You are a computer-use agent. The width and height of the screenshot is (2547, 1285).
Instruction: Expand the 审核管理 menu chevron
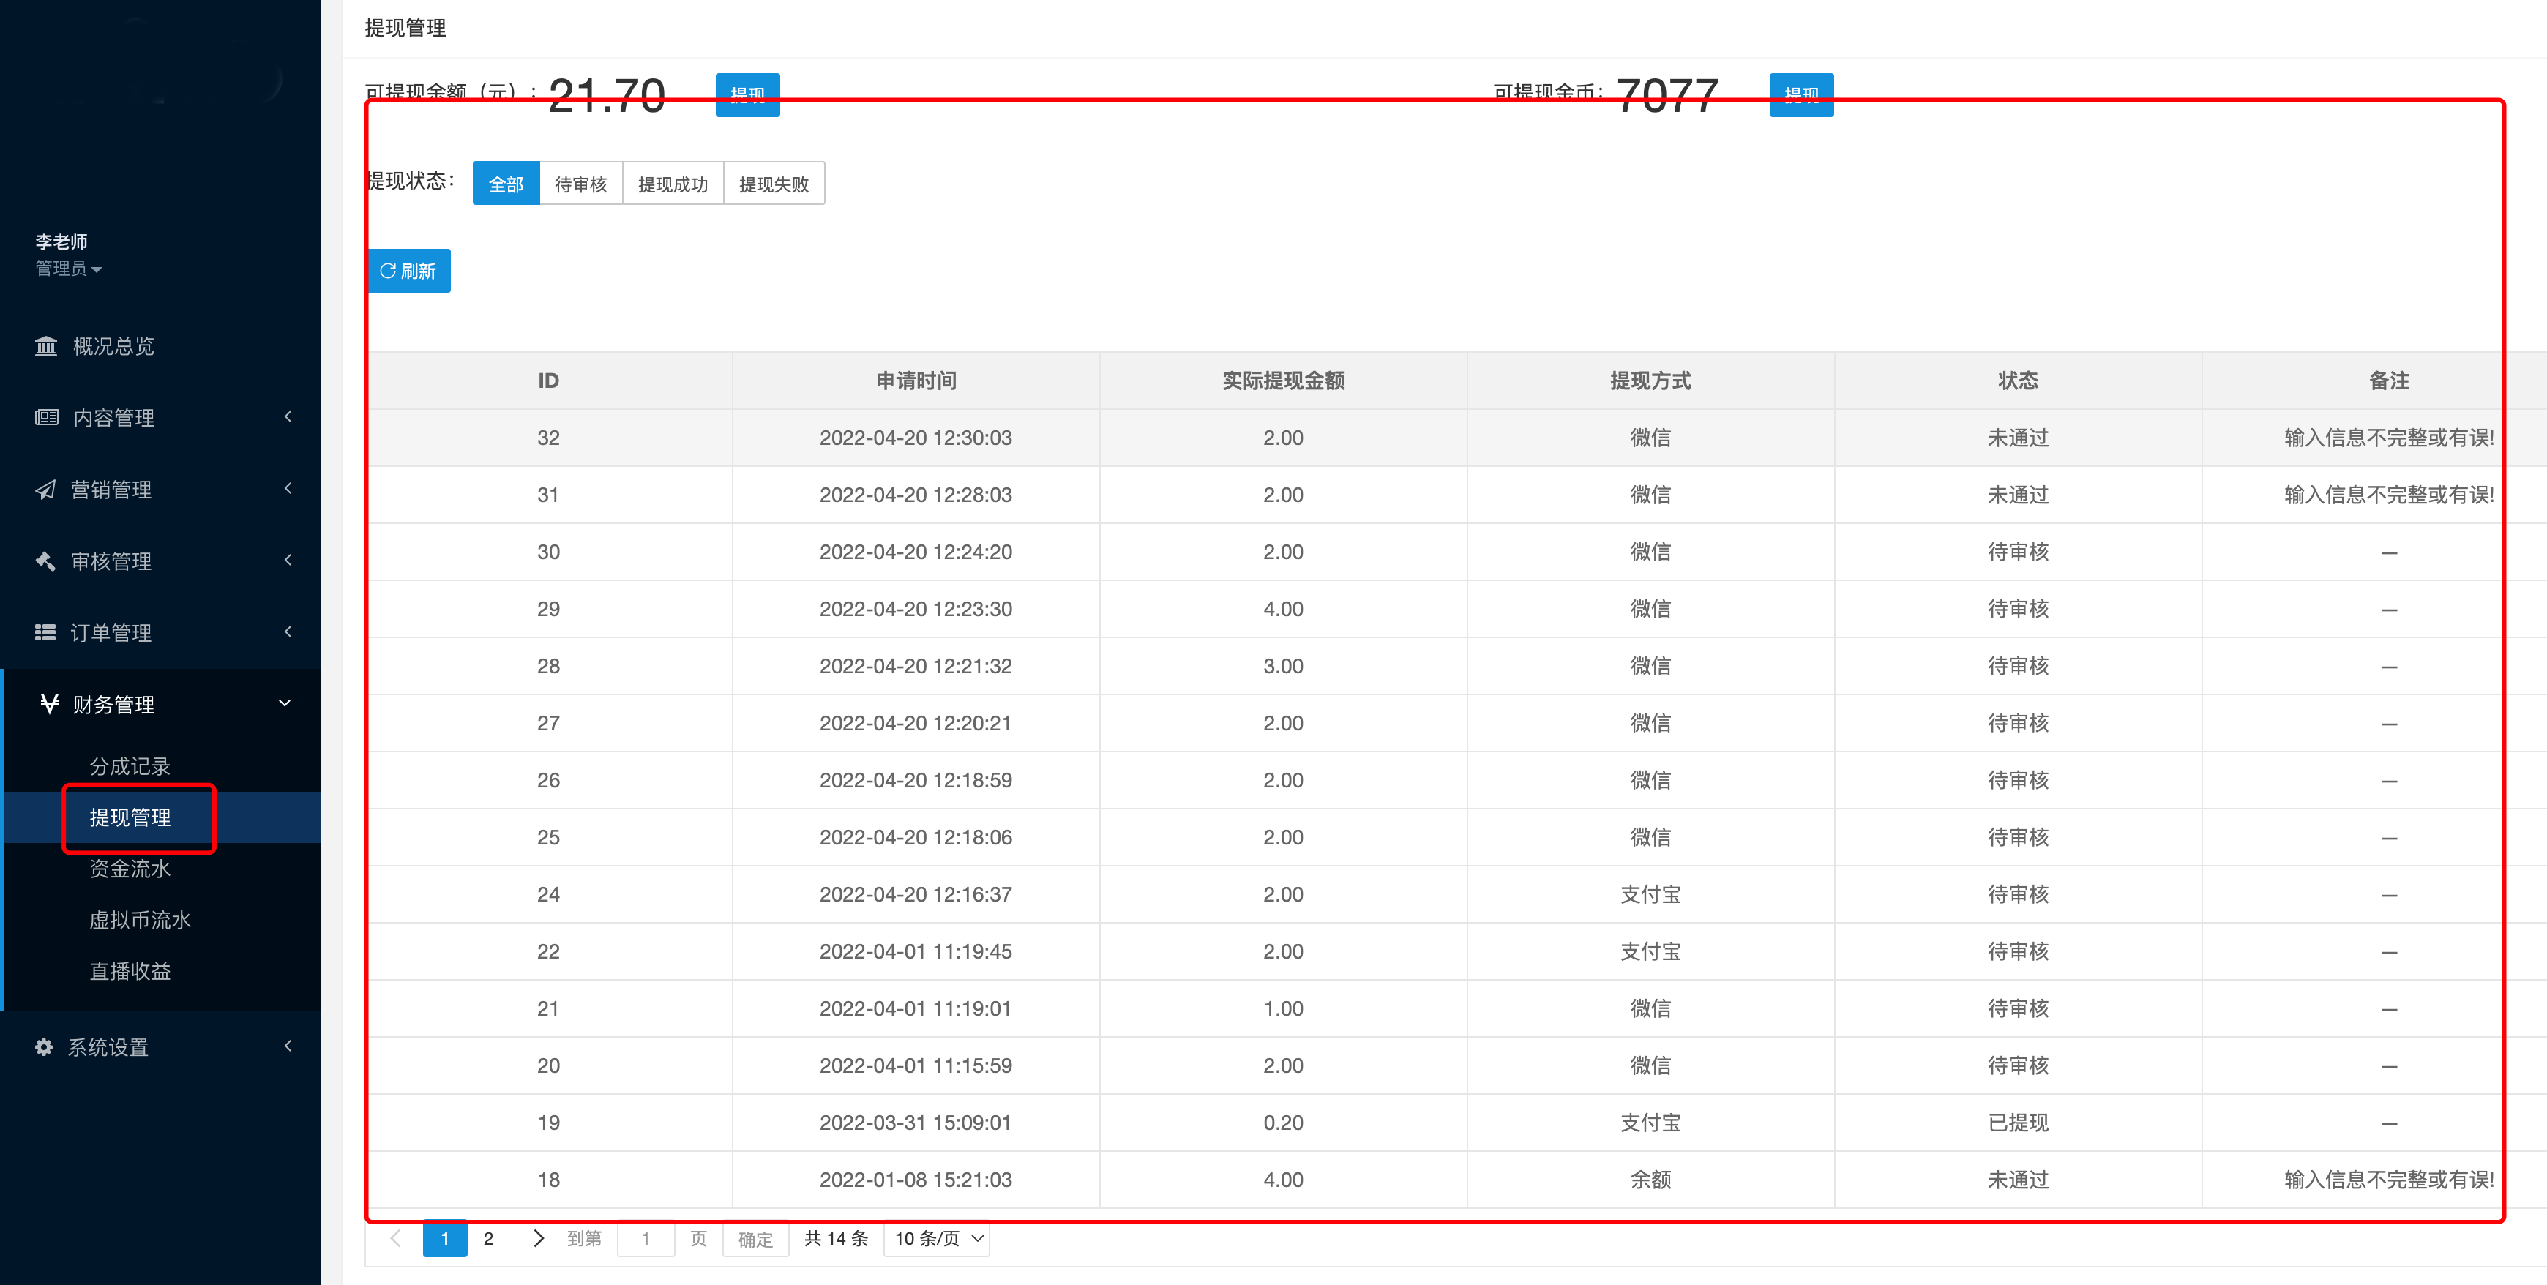coord(288,560)
